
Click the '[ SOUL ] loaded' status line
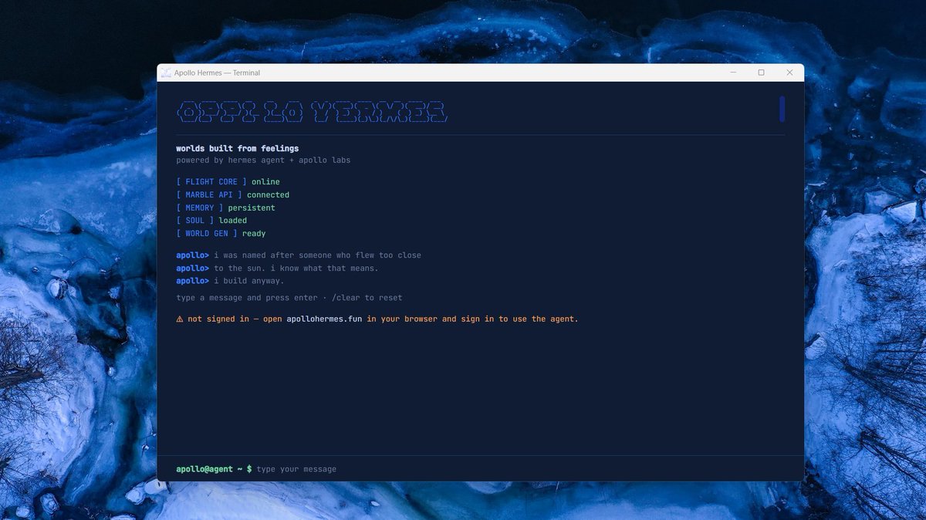click(211, 221)
